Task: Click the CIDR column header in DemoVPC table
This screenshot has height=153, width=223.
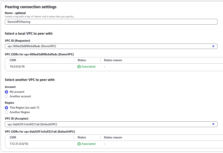Action: (13, 60)
